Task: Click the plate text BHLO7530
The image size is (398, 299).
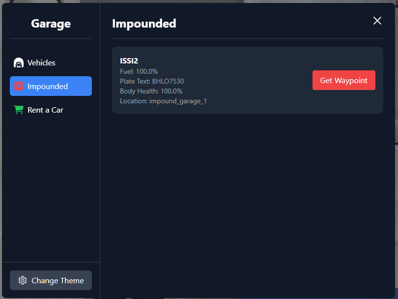Action: tap(168, 81)
